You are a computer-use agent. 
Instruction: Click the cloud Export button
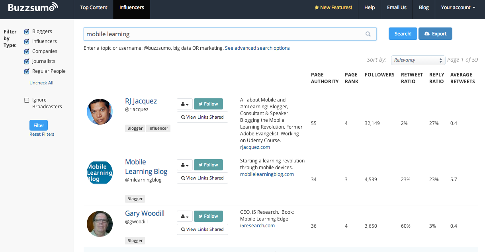pos(435,34)
